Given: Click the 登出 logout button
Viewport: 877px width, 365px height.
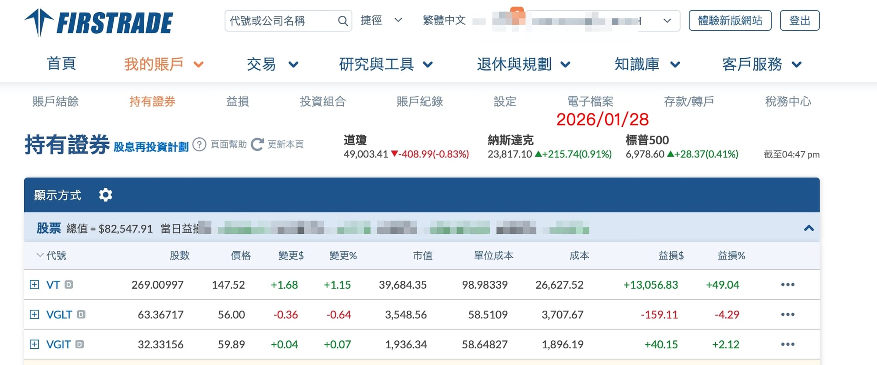Looking at the screenshot, I should [799, 21].
